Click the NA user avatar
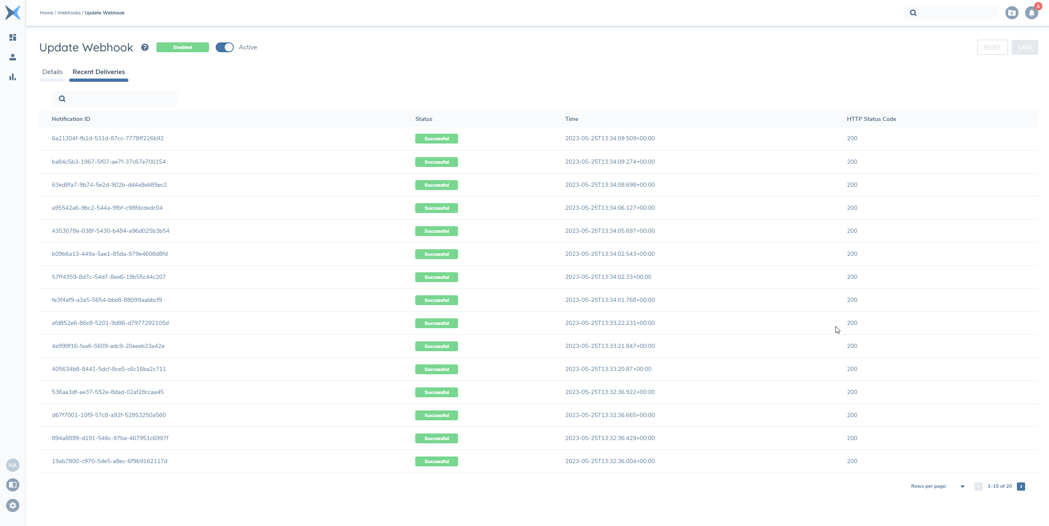This screenshot has width=1049, height=526. (x=13, y=465)
